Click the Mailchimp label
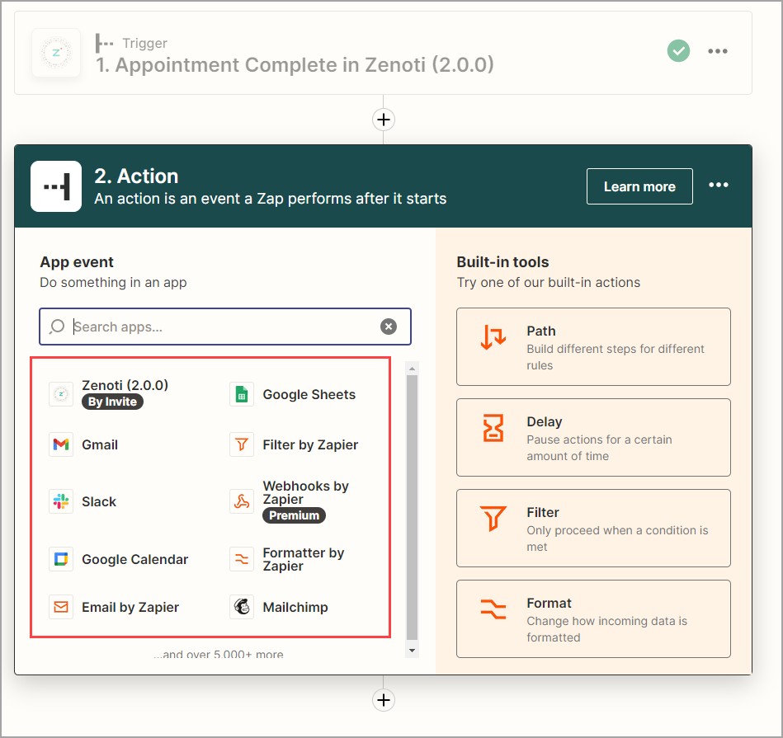 point(295,607)
